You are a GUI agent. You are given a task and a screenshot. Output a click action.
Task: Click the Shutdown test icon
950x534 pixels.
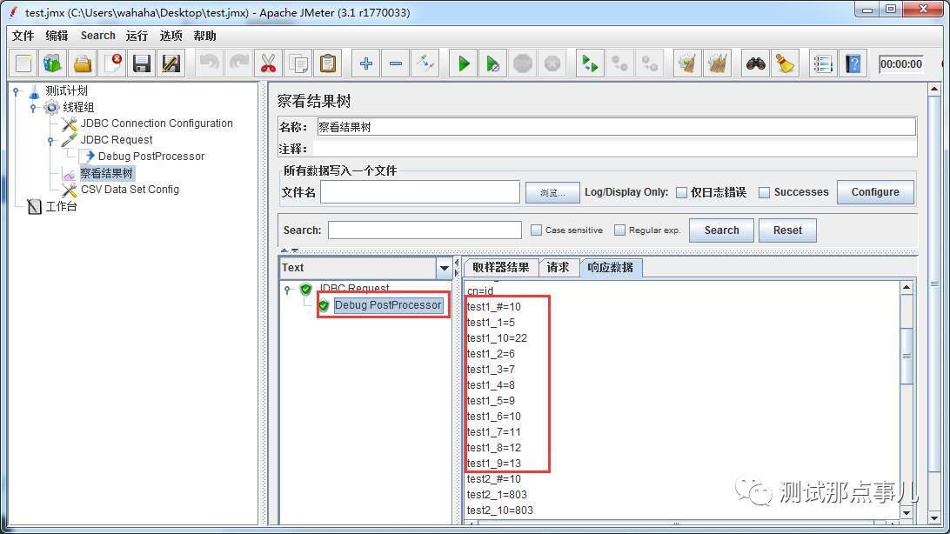tap(552, 63)
